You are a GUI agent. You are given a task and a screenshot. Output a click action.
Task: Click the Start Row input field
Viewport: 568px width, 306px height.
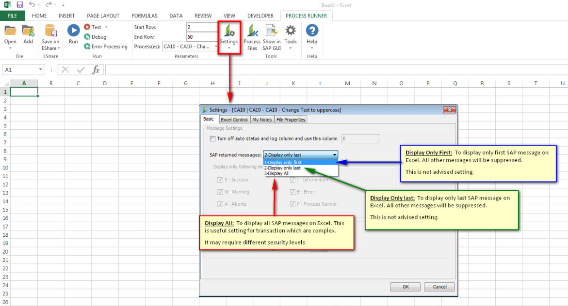click(x=202, y=27)
